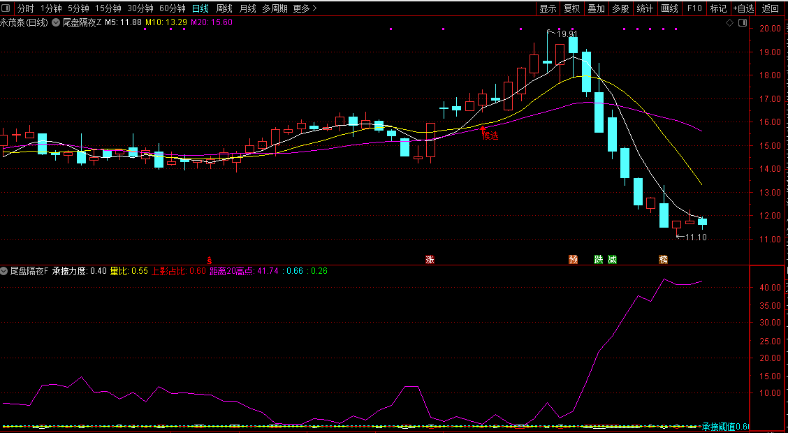Switch to 30分钟 period
This screenshot has width=788, height=433.
(x=140, y=8)
